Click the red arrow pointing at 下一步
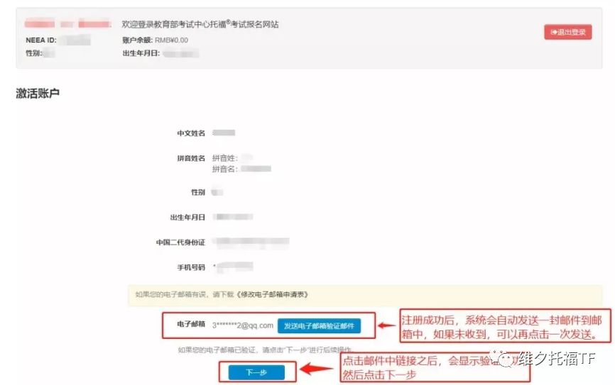Viewport: 615px width, 385px height. [317, 368]
